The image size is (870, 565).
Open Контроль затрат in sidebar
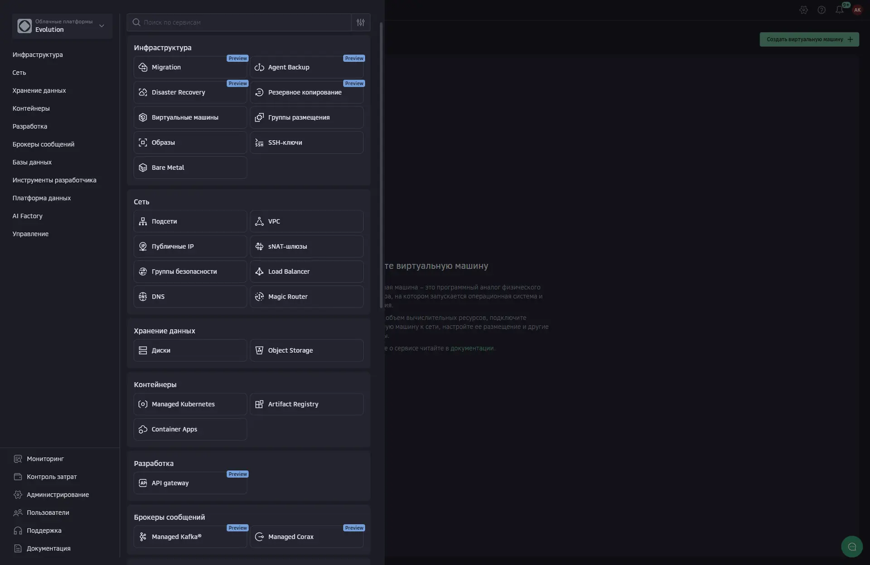point(52,477)
